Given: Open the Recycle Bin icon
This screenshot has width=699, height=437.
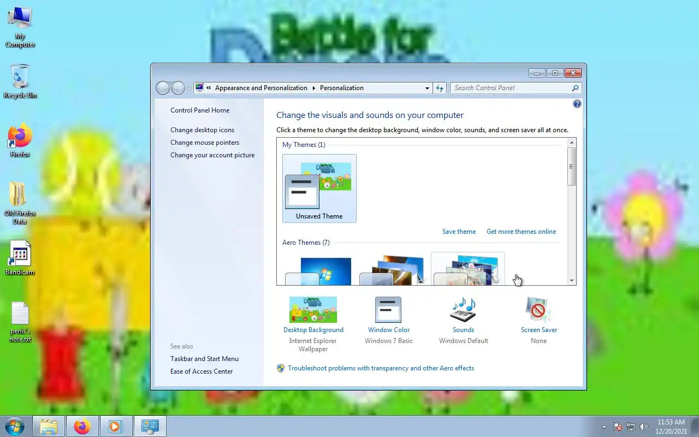Looking at the screenshot, I should [x=20, y=82].
